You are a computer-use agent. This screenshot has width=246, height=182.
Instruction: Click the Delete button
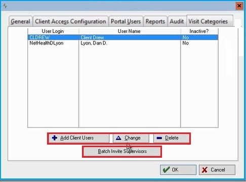[x=171, y=138]
